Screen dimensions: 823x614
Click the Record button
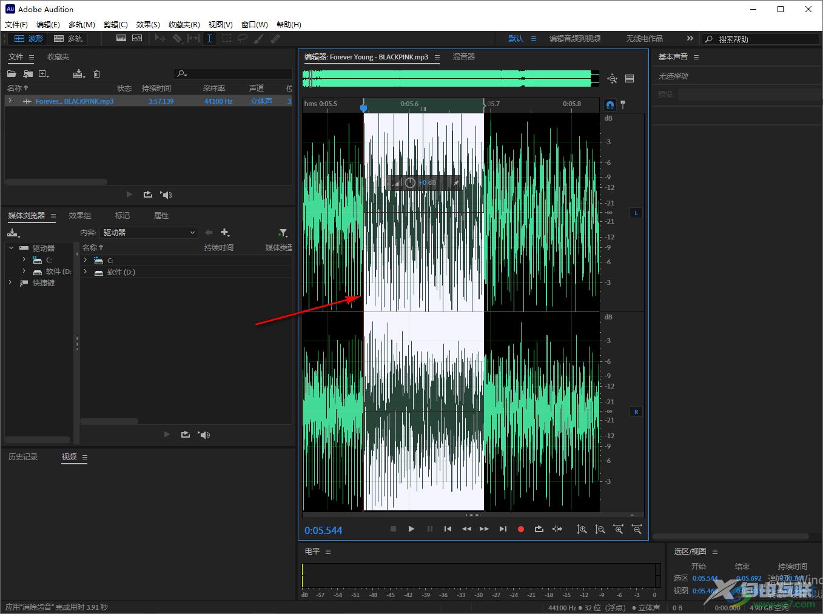coord(520,529)
